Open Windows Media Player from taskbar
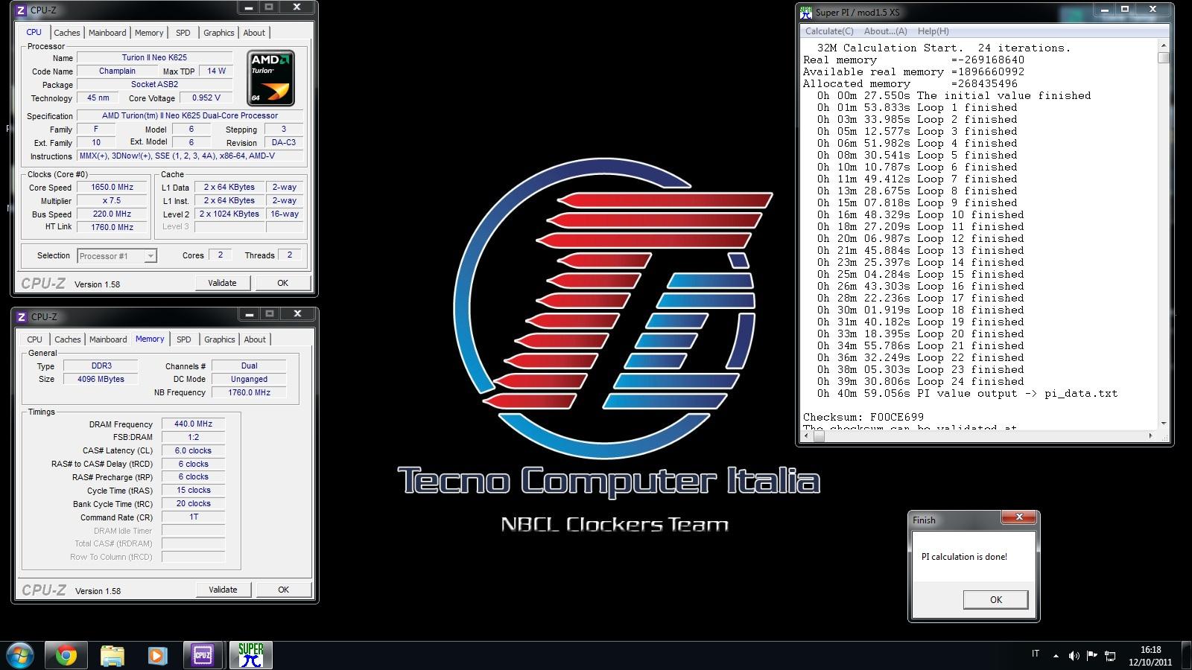The image size is (1192, 670). pos(157,655)
